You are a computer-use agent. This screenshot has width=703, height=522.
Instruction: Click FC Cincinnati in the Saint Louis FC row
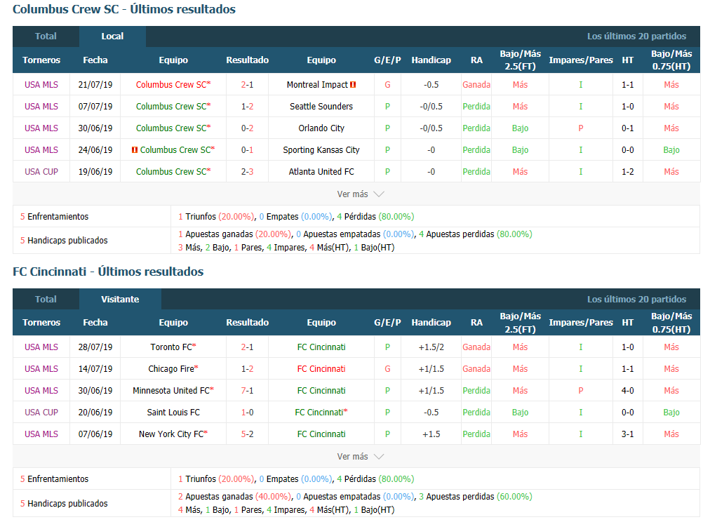[x=319, y=412]
